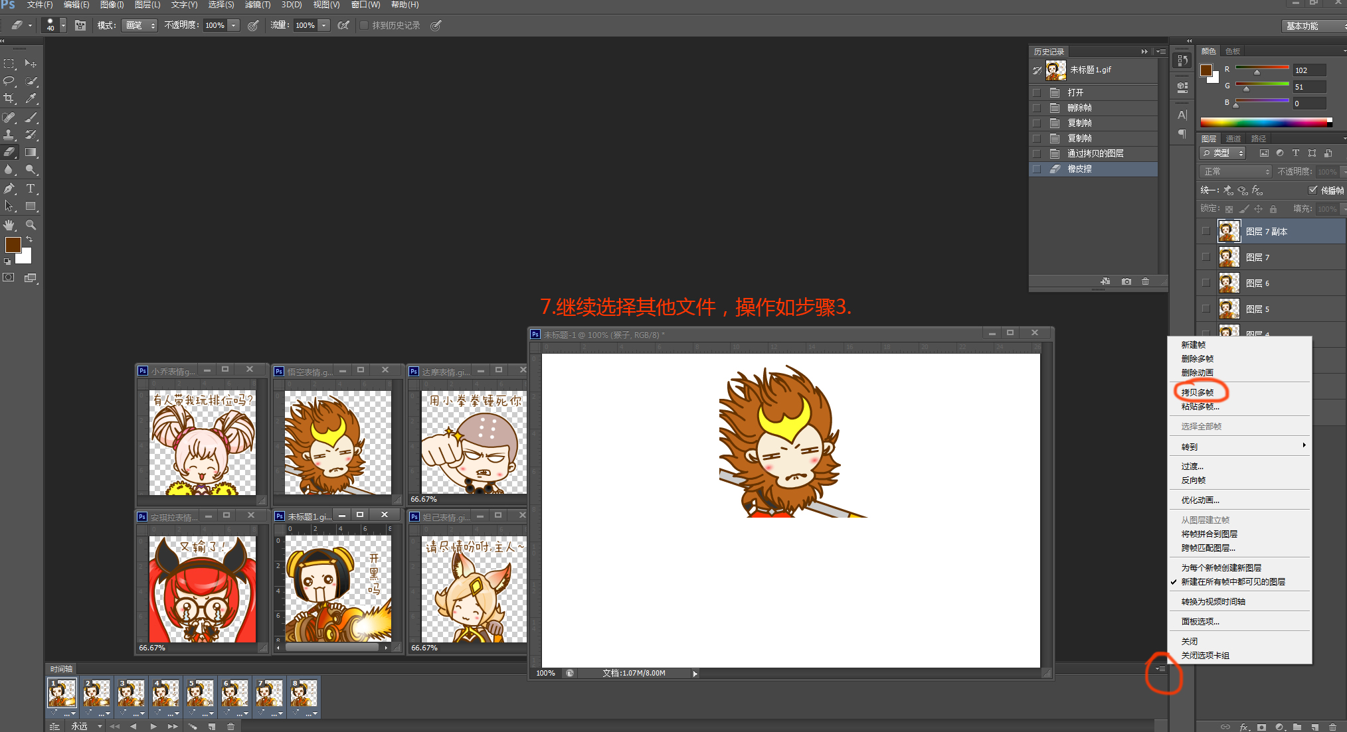
Task: Expand the opacity 100% dropdown arrow
Action: (x=234, y=25)
